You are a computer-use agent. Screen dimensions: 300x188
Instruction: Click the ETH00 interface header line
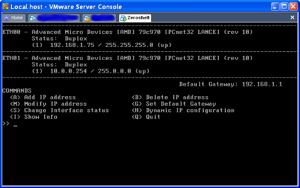point(127,32)
